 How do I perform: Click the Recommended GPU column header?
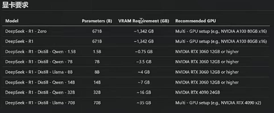point(196,21)
